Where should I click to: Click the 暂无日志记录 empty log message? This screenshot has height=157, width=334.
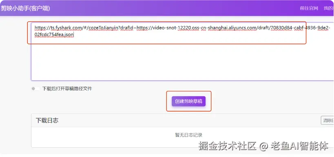188,135
